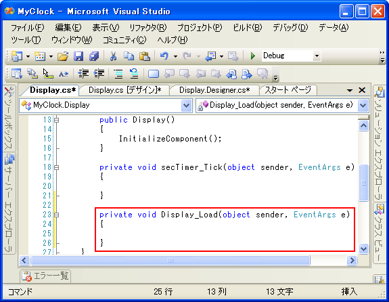This screenshot has height=302, width=389.
Task: Toggle bookmark on current line icon
Action: tap(154, 74)
